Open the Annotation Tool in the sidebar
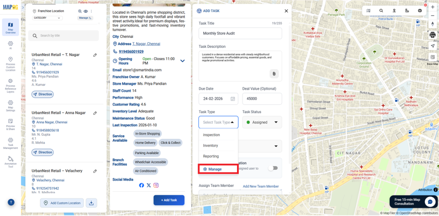The width and height of the screenshot is (439, 216). pos(10,161)
